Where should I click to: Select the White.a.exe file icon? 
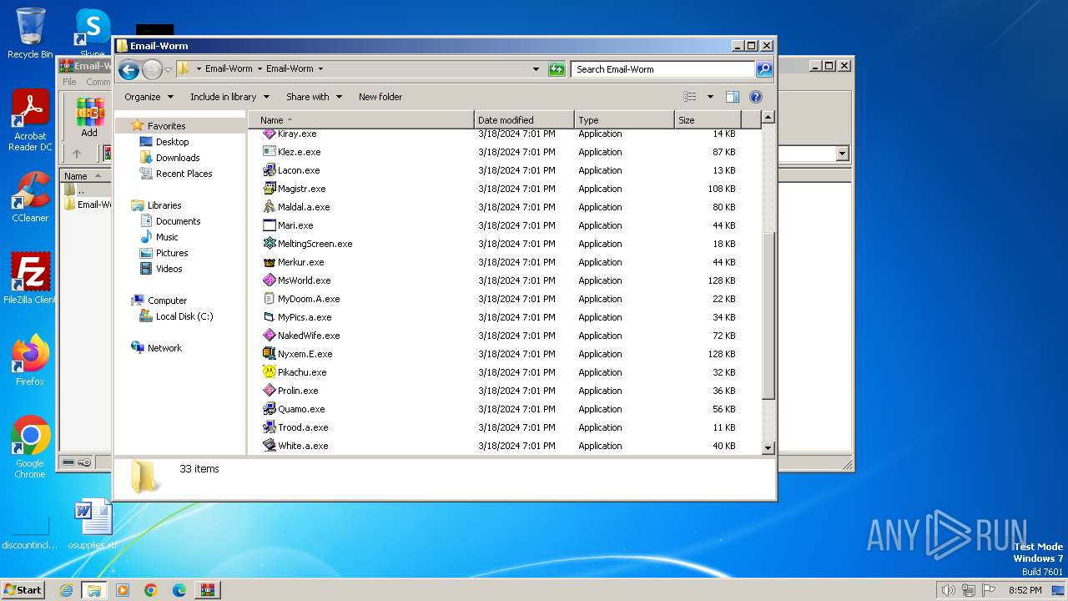point(269,446)
